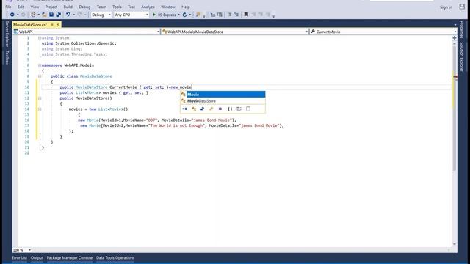This screenshot has width=470, height=264.
Task: Open the Solution Explorer side panel
Action: [462, 56]
